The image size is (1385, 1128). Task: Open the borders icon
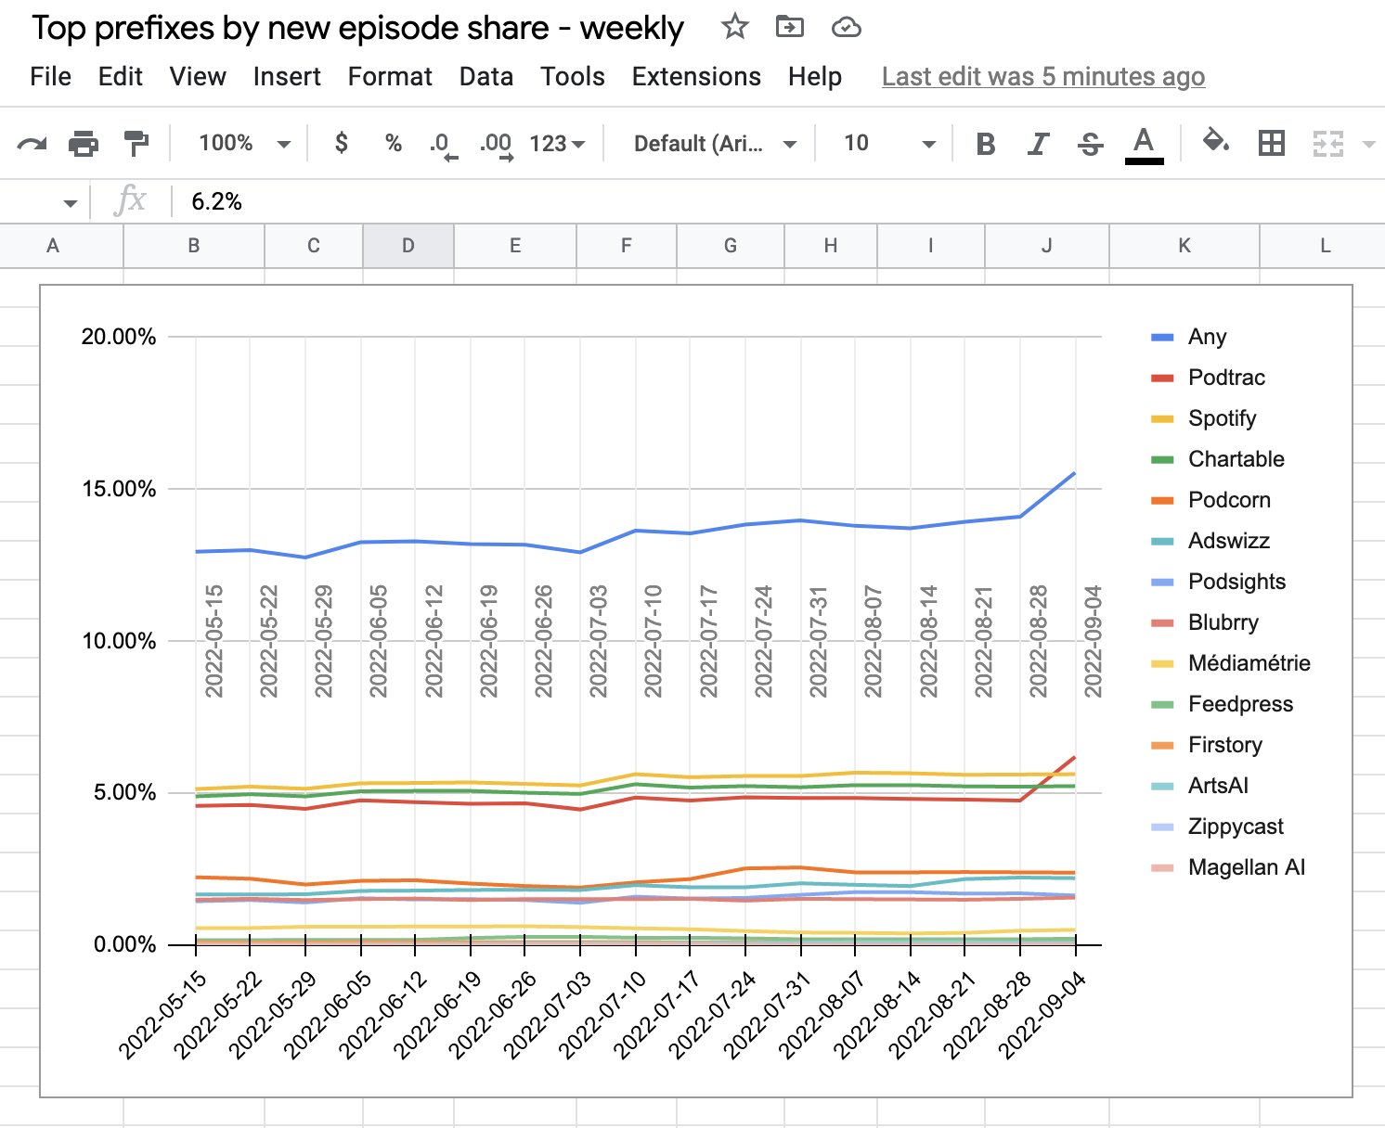click(1271, 143)
